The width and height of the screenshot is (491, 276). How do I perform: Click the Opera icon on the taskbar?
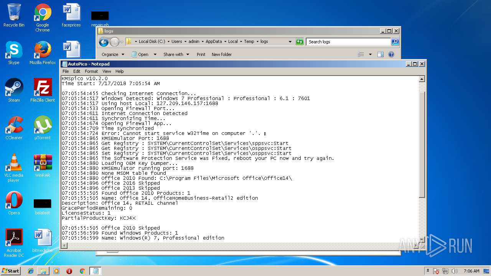point(69,271)
